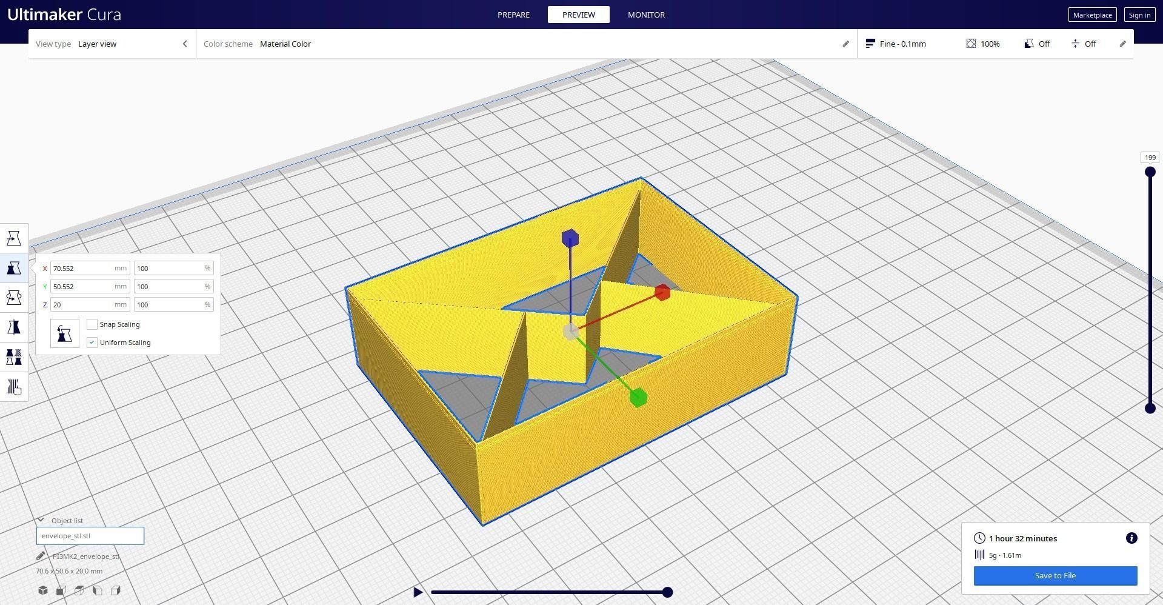Screen dimensions: 1163x605
Task: Click the Y scale percent field
Action: (174, 286)
